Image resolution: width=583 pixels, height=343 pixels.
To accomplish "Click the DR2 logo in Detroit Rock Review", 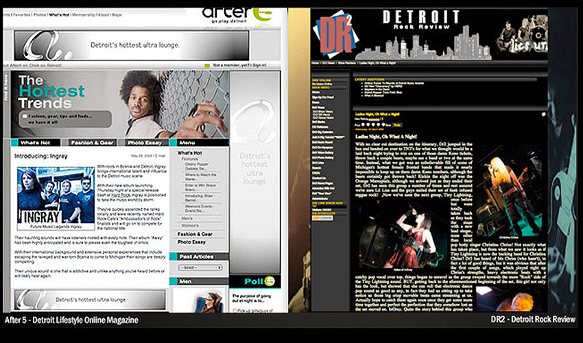I will click(x=336, y=34).
